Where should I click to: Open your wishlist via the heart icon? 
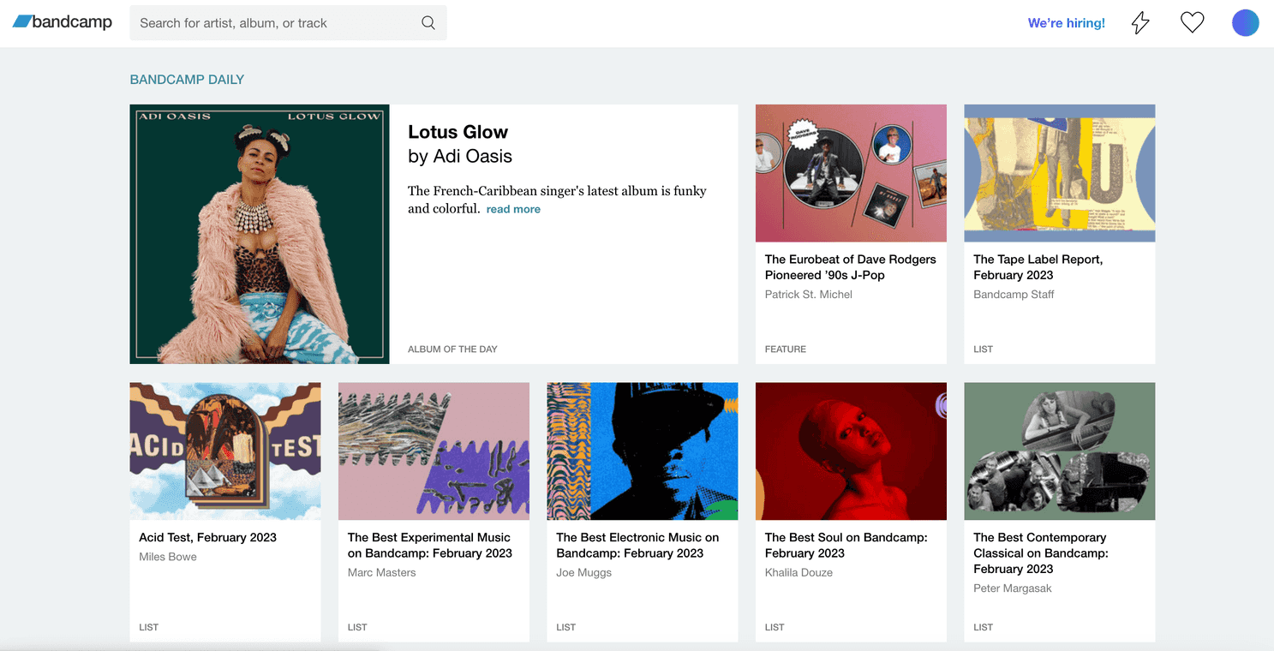click(x=1192, y=22)
